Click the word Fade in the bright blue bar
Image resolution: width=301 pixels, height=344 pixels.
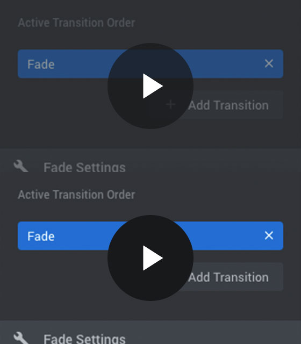pyautogui.click(x=41, y=236)
